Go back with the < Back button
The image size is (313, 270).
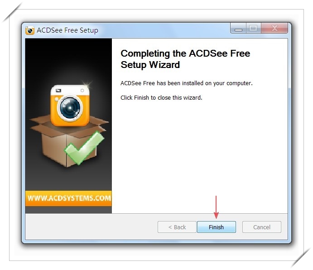pos(177,227)
